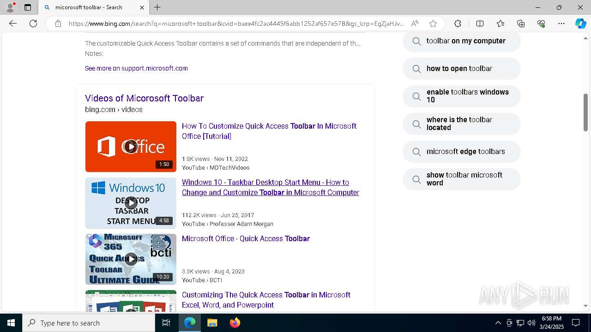Image resolution: width=591 pixels, height=332 pixels.
Task: Click the browser address bar URL
Action: [236, 24]
